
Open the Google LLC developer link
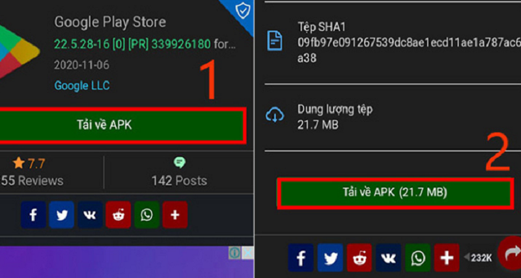click(x=82, y=86)
